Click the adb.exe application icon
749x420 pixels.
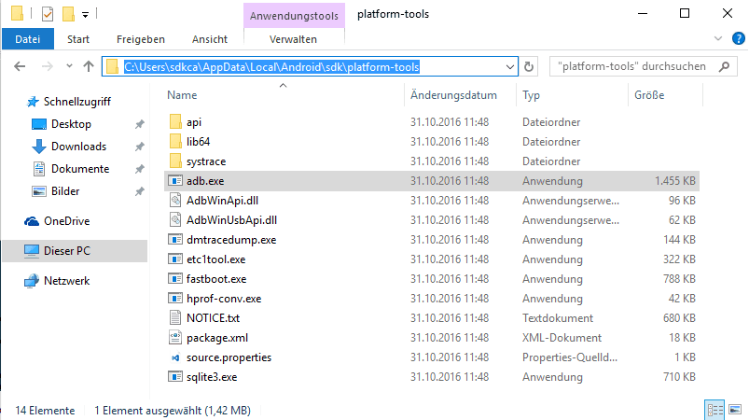[x=175, y=181]
